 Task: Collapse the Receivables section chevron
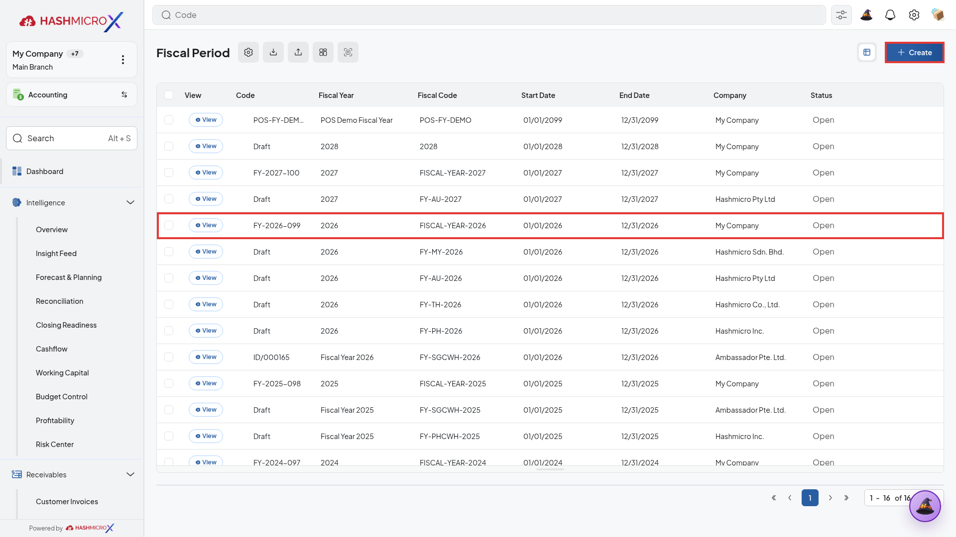[x=130, y=474]
